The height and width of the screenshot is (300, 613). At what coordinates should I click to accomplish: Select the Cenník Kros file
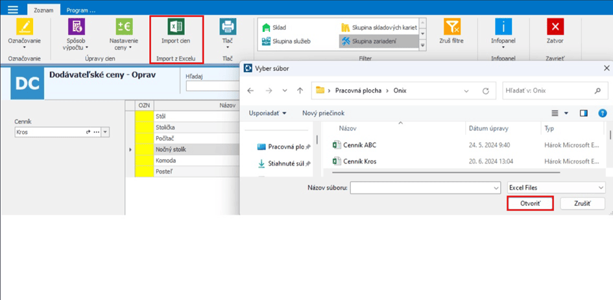(x=361, y=161)
